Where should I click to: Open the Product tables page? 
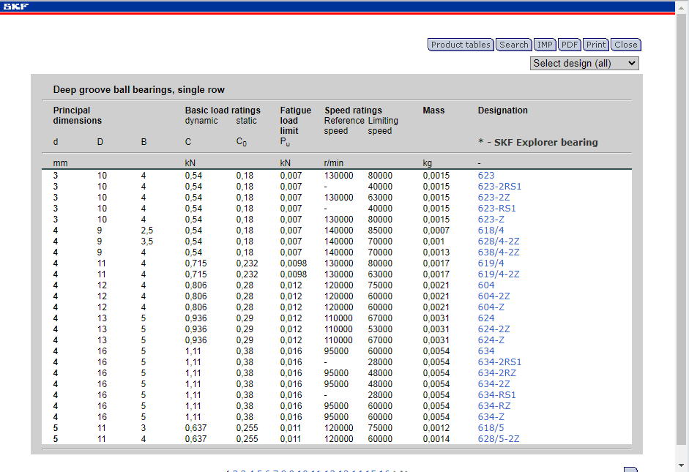461,45
